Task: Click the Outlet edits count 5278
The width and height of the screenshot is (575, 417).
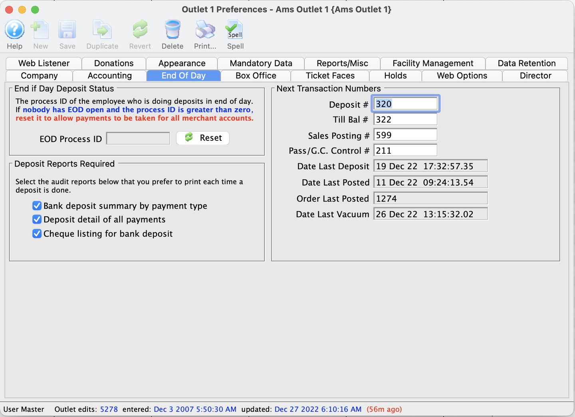Action: (x=109, y=409)
